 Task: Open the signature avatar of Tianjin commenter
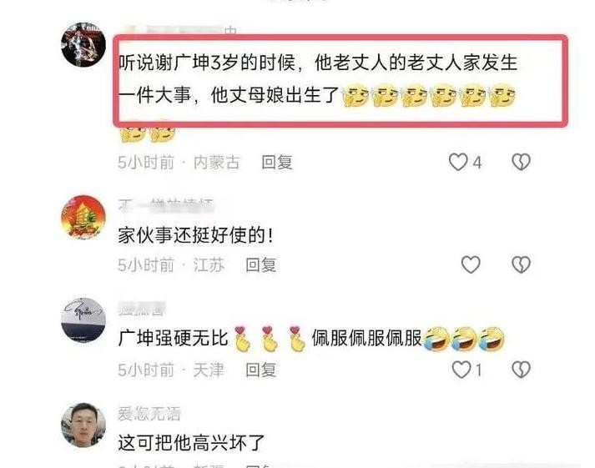point(83,320)
